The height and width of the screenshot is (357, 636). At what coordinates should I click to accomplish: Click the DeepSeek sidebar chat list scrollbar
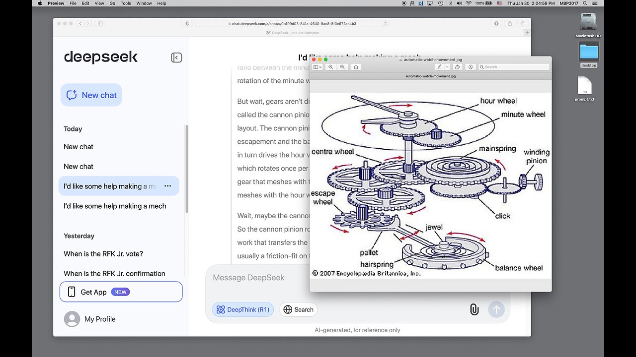187,169
